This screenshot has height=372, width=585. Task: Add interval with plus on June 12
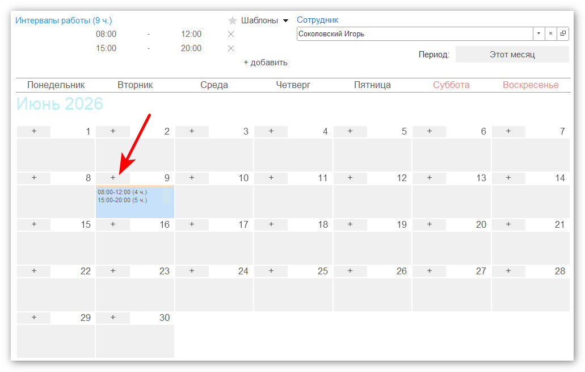click(350, 178)
